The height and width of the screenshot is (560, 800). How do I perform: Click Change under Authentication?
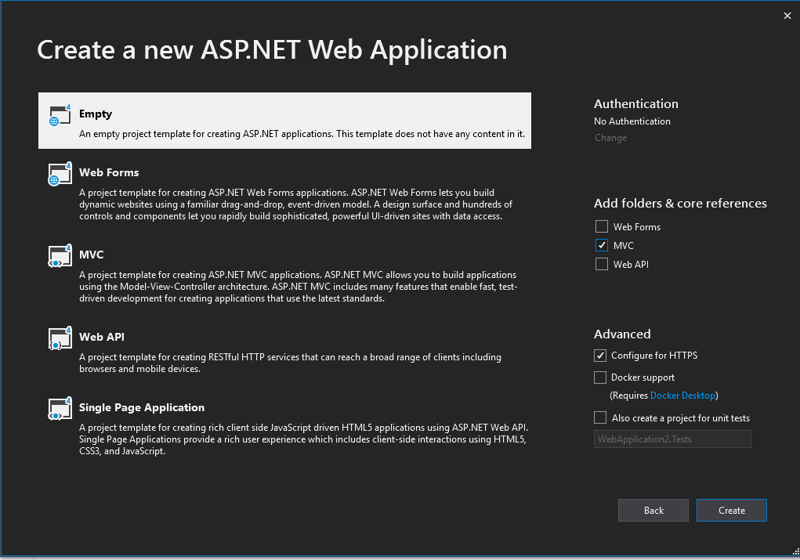(610, 138)
